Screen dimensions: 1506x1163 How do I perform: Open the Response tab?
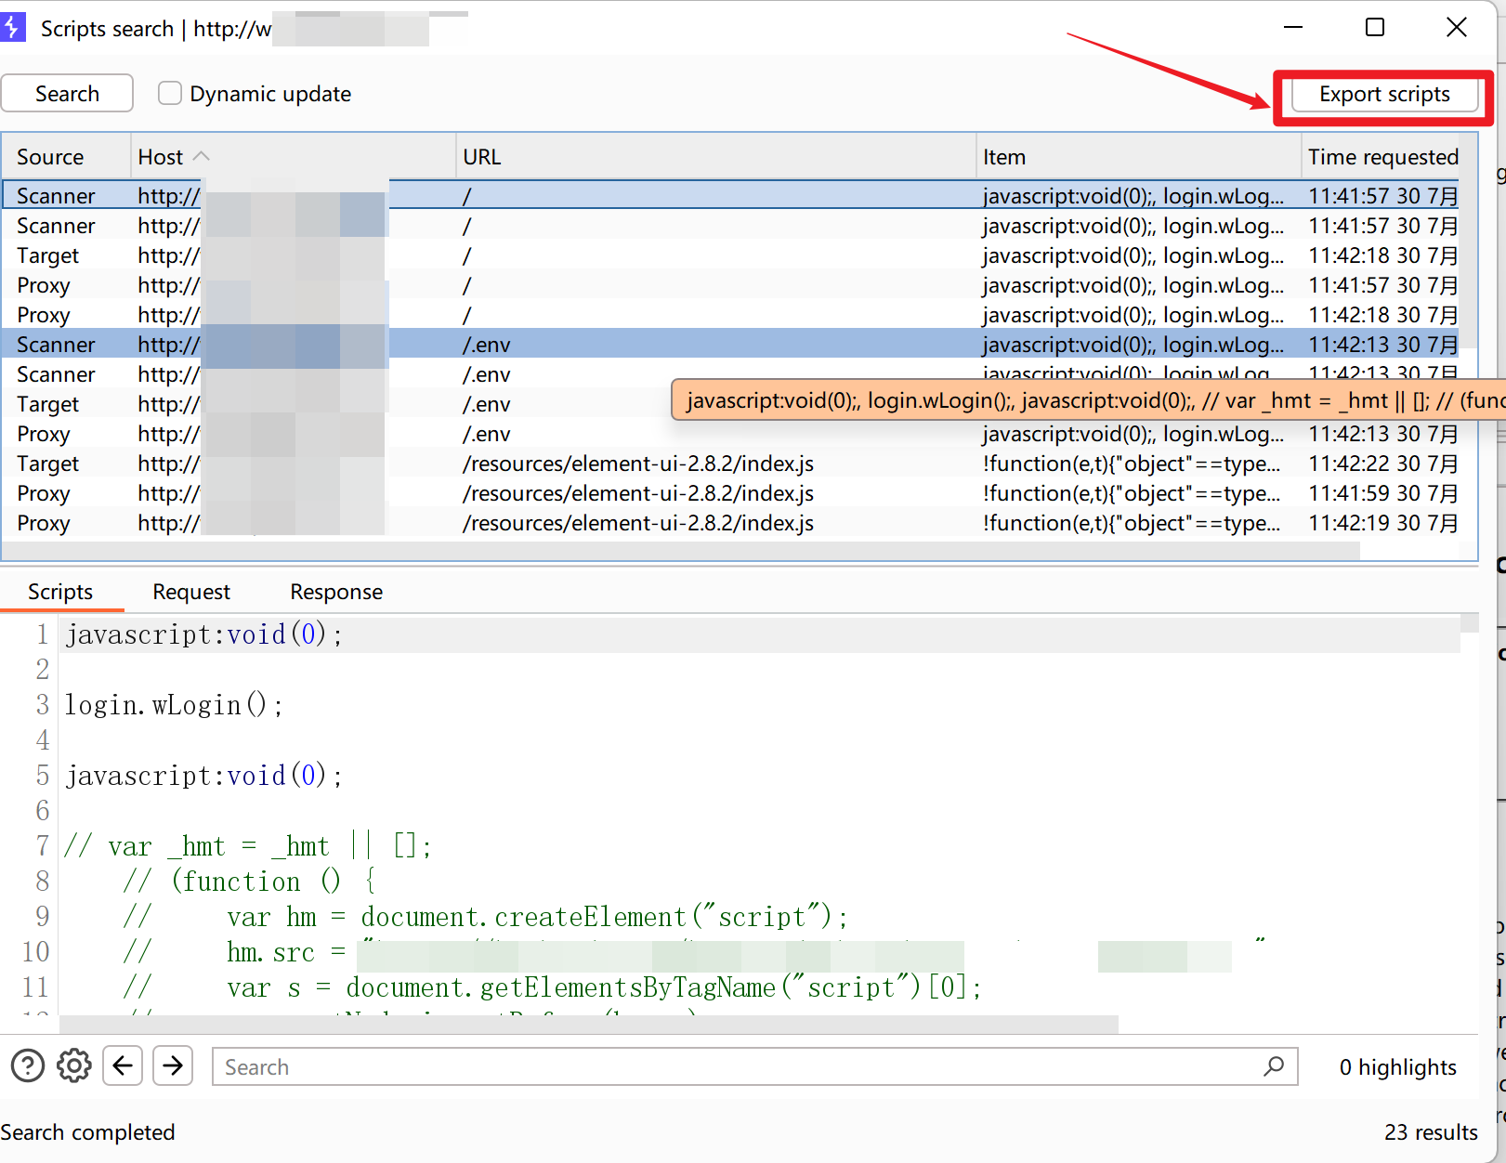(x=336, y=592)
